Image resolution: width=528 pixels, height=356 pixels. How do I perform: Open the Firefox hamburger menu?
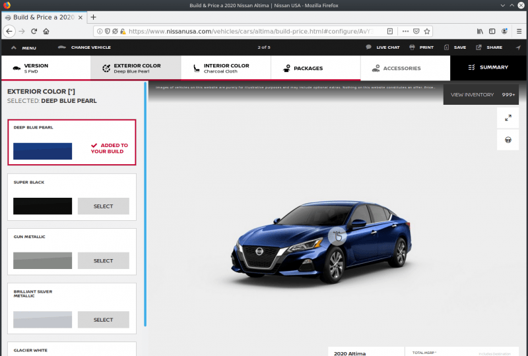pos(519,31)
